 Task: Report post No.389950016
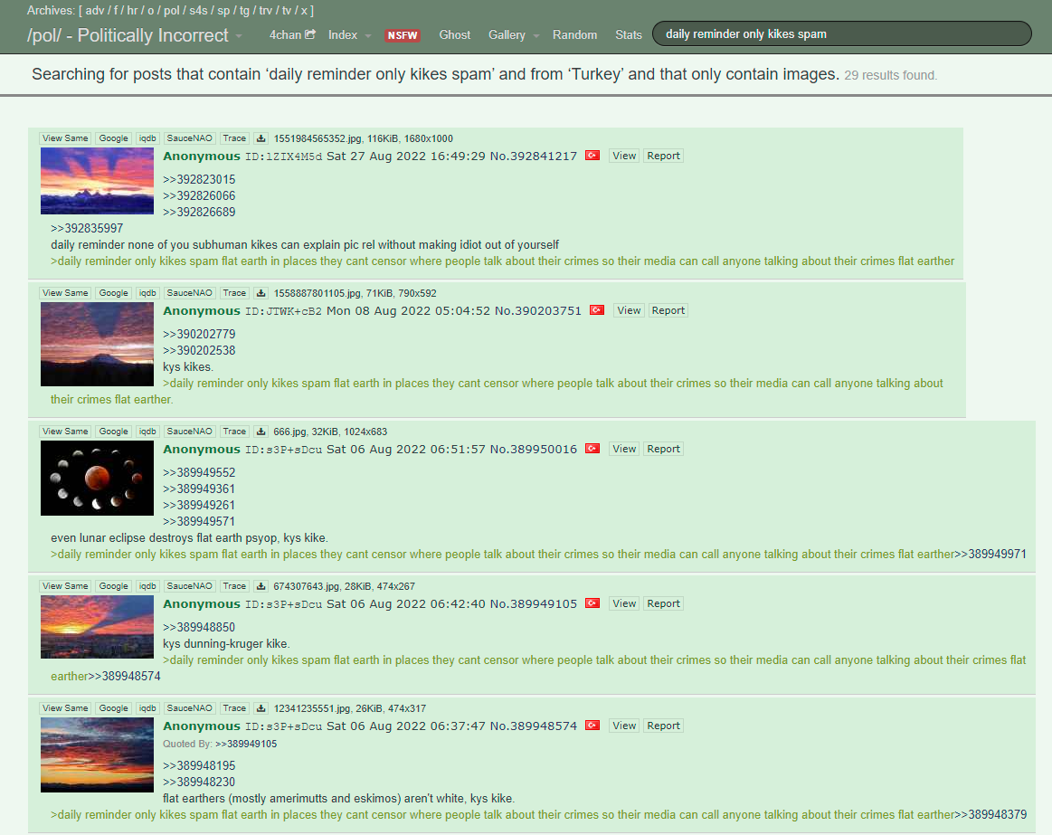coord(664,449)
